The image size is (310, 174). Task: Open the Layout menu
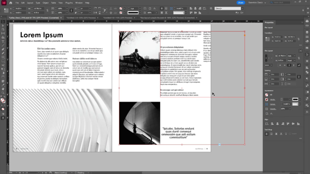pyautogui.click(x=30, y=3)
